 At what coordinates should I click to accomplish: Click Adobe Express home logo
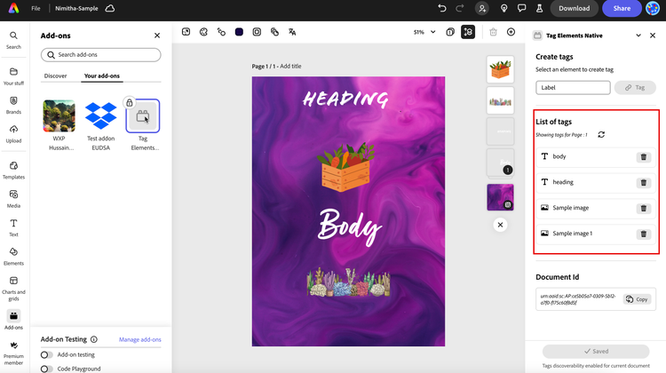coord(13,8)
